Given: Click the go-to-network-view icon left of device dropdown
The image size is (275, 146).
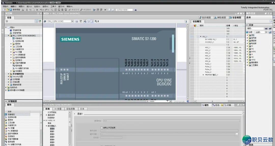Looking at the screenshot, I should click(x=45, y=21).
